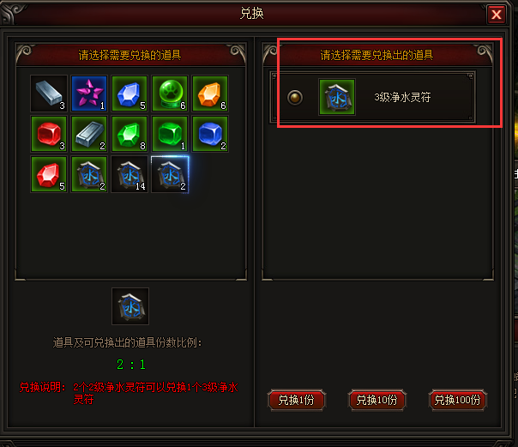Select the blue pointed gem with count 5
Screen dimensions: 518x447
(129, 94)
